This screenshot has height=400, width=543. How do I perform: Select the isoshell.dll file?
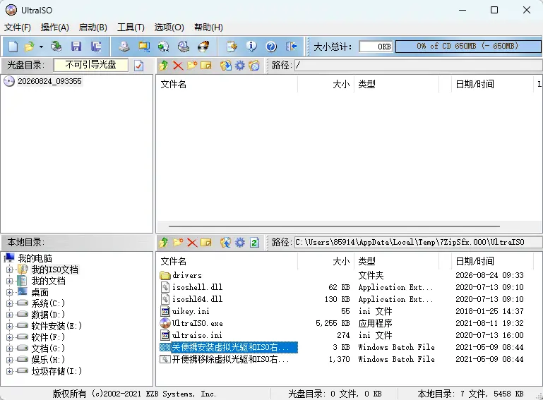click(x=198, y=287)
